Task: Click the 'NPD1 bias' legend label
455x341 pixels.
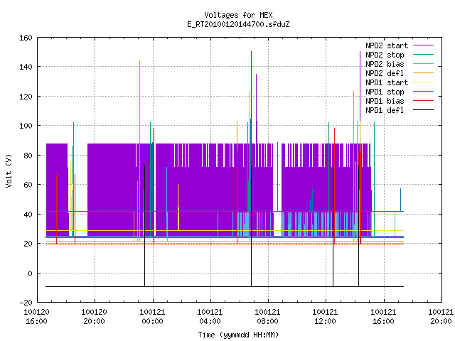Action: (x=385, y=101)
